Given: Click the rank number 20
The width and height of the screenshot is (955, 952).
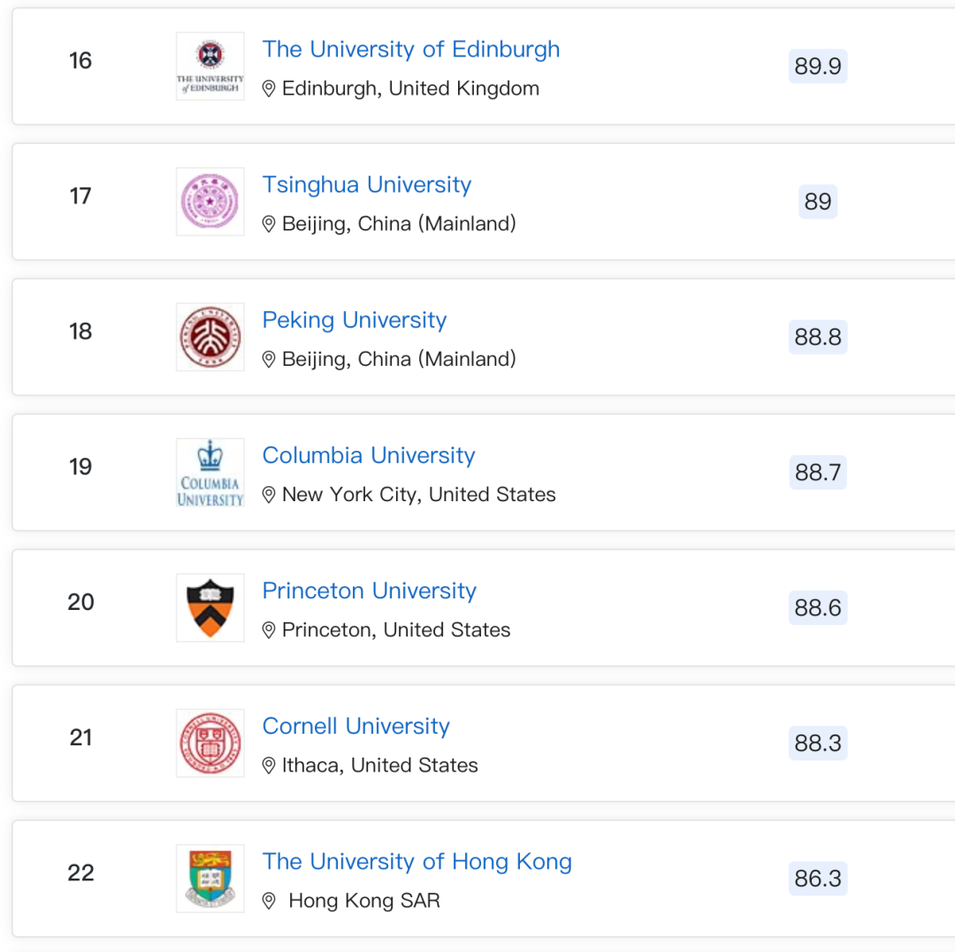Looking at the screenshot, I should pyautogui.click(x=80, y=602).
